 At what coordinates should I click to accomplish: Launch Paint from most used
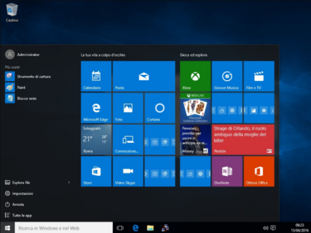point(15,87)
